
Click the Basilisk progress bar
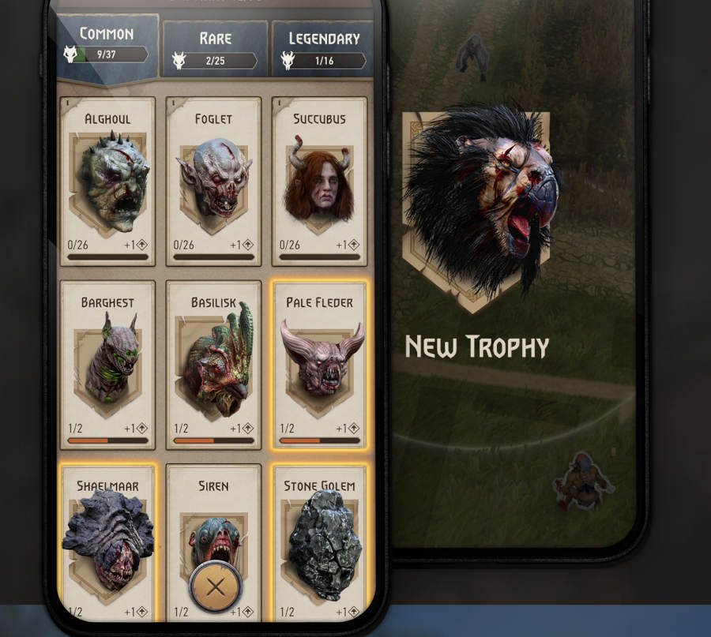tap(213, 440)
